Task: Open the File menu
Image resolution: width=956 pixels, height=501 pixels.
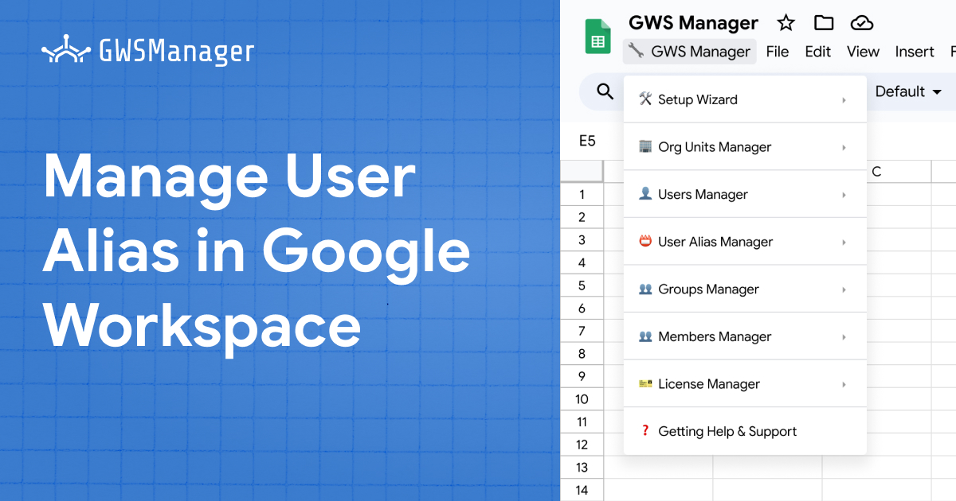Action: [x=778, y=52]
